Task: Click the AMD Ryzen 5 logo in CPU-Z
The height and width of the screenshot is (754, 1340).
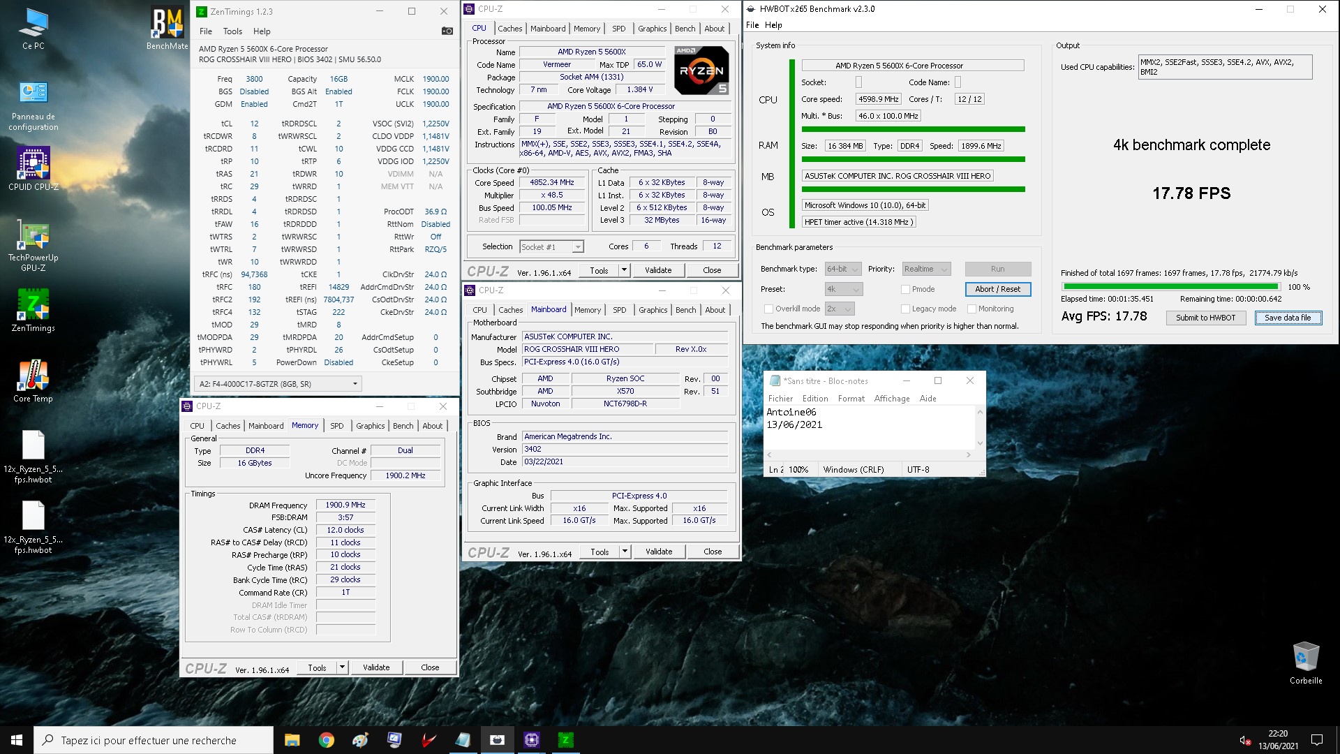Action: click(x=701, y=70)
